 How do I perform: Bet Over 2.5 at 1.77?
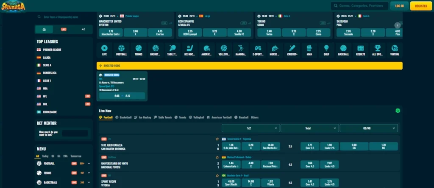tap(310, 146)
